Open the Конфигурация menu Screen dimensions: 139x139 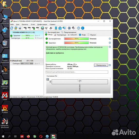tap(42, 24)
